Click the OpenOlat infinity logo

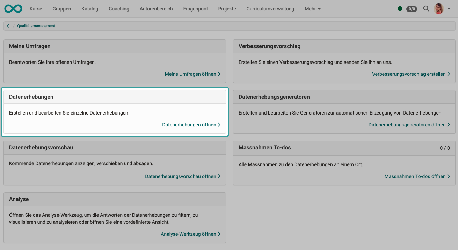coord(13,8)
